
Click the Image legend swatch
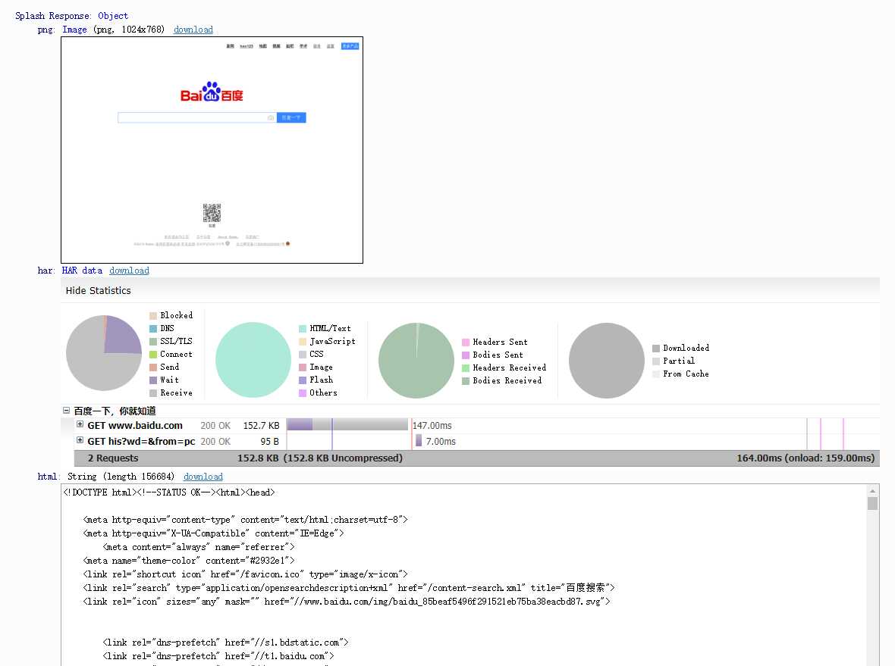[303, 367]
